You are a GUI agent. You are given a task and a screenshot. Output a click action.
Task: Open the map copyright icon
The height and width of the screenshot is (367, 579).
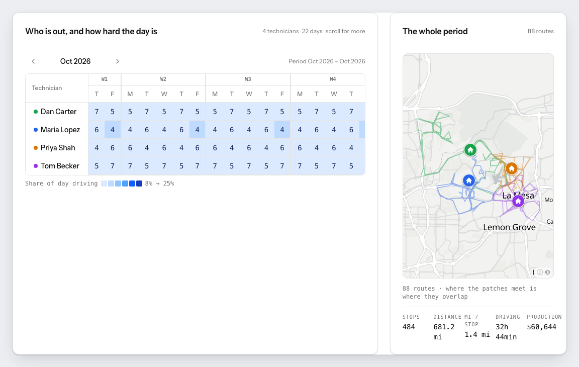point(548,272)
